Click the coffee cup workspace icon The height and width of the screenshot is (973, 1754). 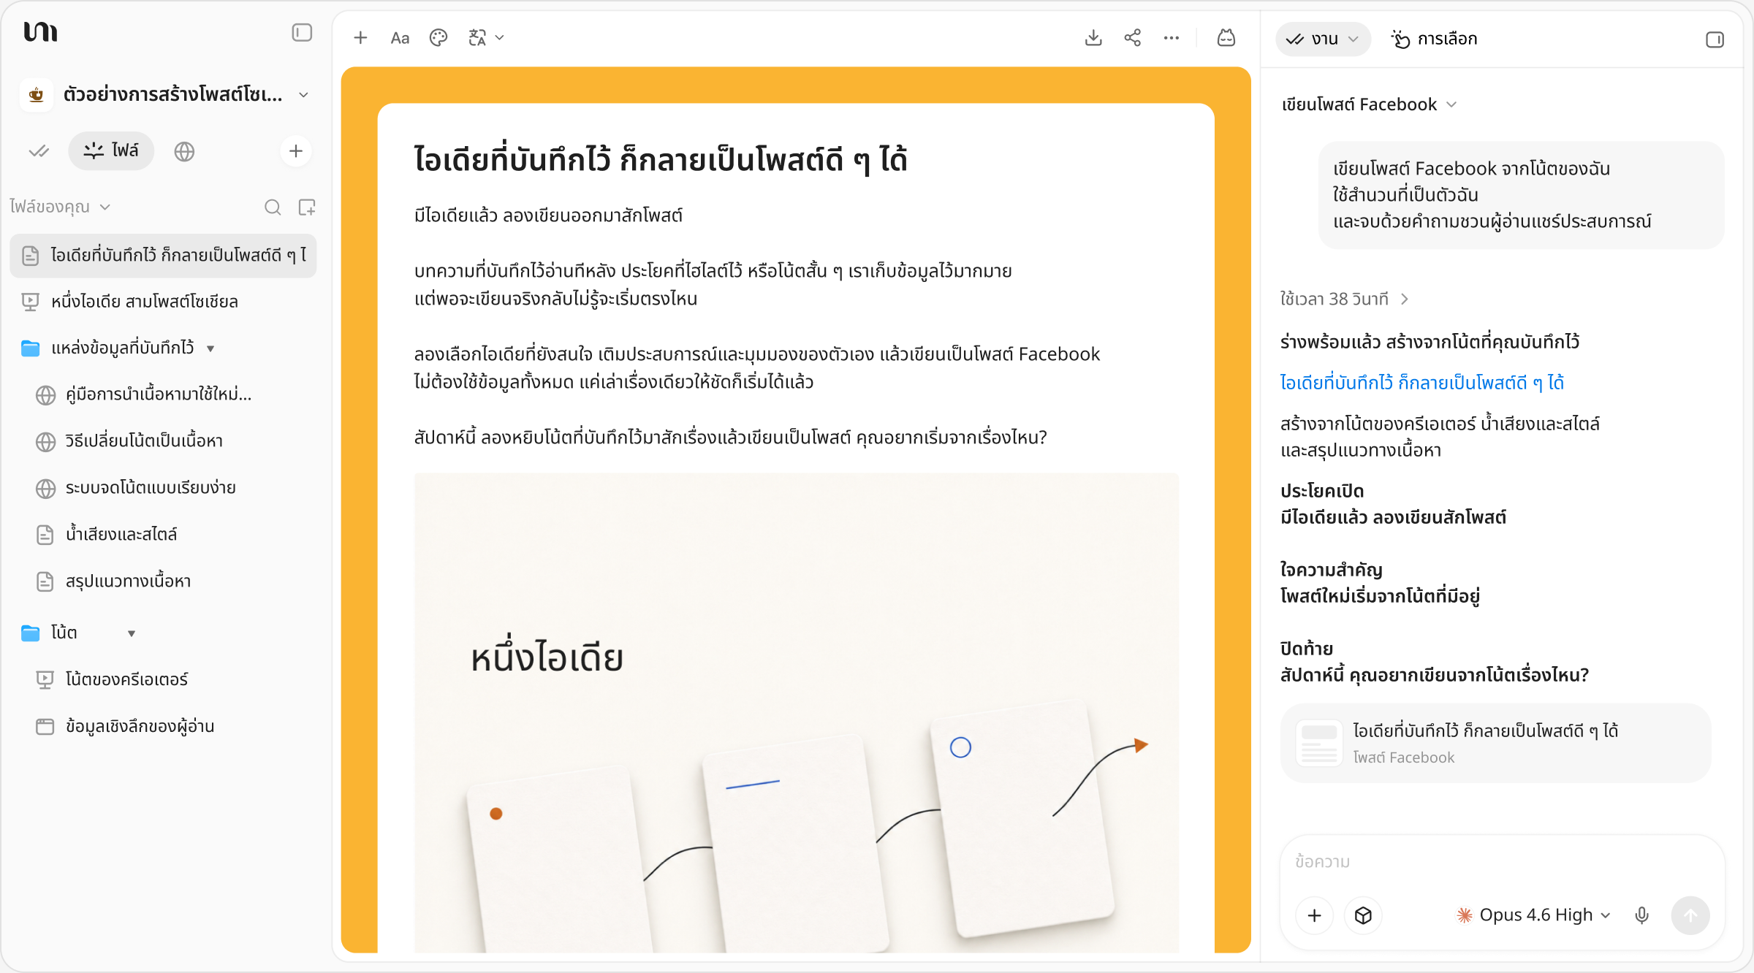pos(37,95)
